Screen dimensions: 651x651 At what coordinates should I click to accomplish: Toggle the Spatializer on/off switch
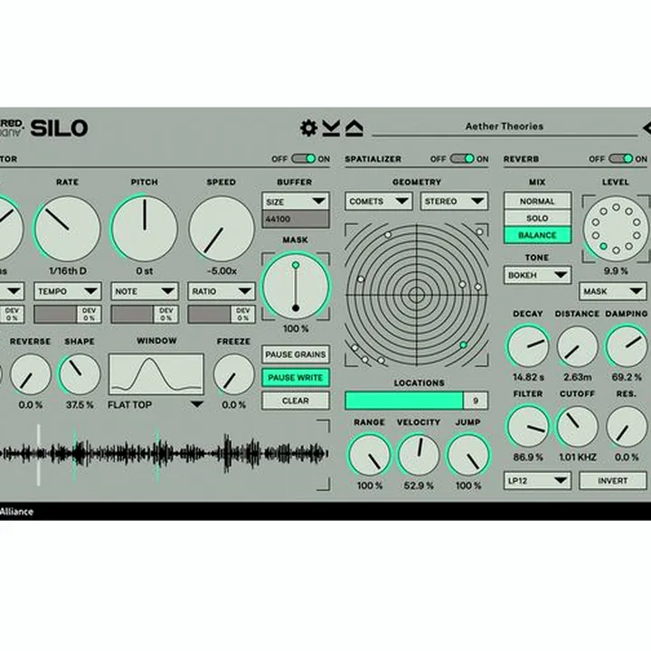462,158
